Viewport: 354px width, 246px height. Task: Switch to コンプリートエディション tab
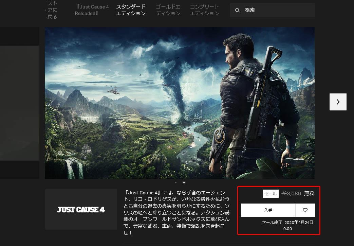204,10
